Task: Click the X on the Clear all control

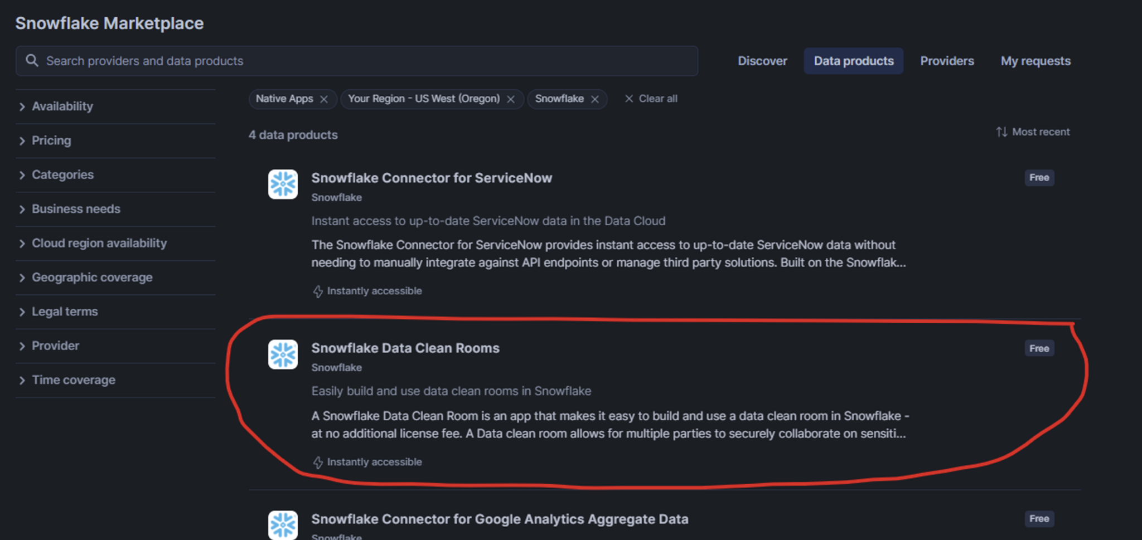Action: click(x=629, y=99)
